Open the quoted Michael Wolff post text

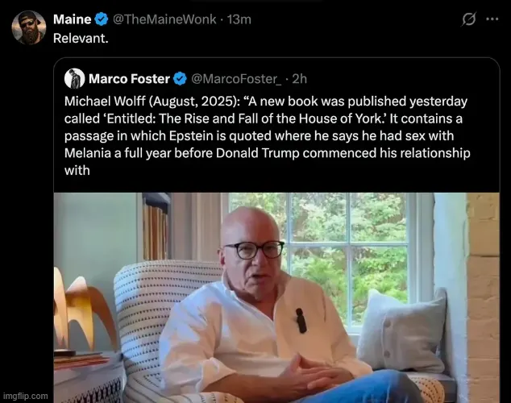266,135
